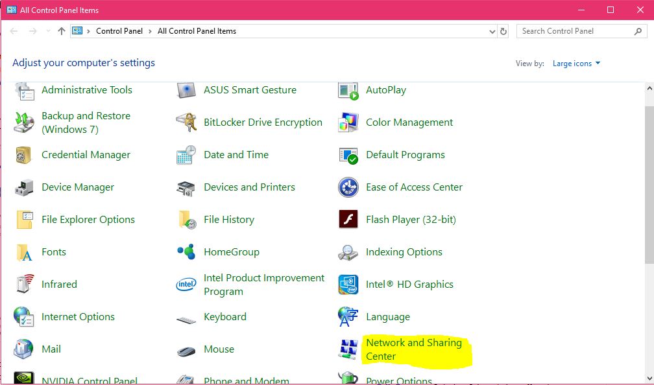Open the View by Large icons dropdown
This screenshot has height=385, width=654.
coord(576,64)
